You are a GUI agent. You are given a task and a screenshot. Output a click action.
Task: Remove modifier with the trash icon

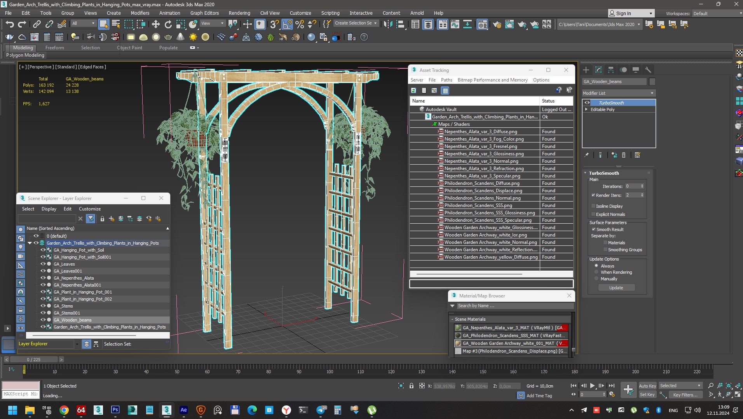[x=624, y=155]
